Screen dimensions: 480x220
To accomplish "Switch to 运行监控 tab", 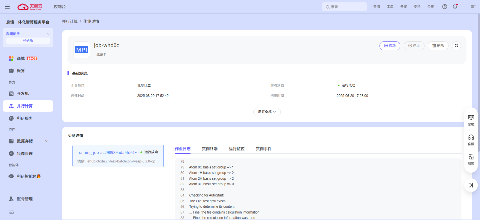I will click(x=237, y=149).
